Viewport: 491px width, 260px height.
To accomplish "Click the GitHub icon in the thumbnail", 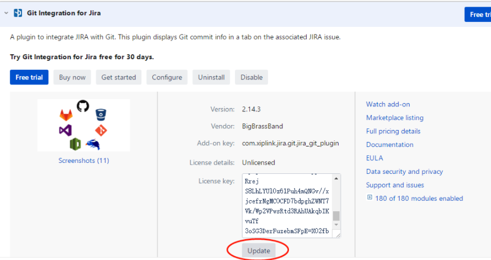I will [x=83, y=106].
